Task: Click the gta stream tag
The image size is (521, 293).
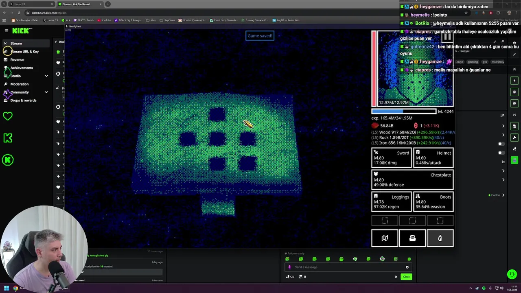Action: 485,62
